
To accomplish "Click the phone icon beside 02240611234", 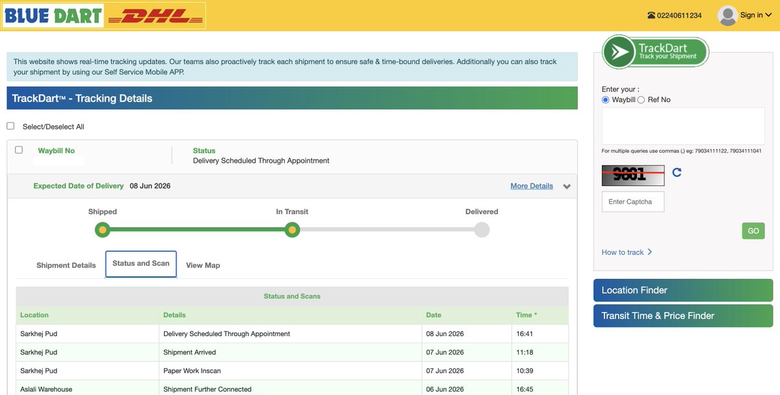I will pos(651,16).
